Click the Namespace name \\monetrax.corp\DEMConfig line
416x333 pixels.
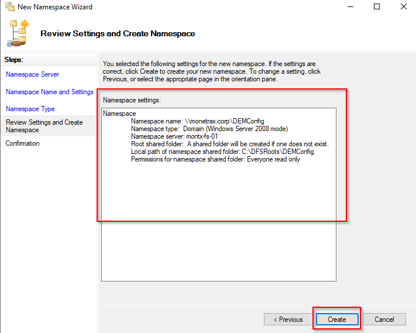click(197, 121)
